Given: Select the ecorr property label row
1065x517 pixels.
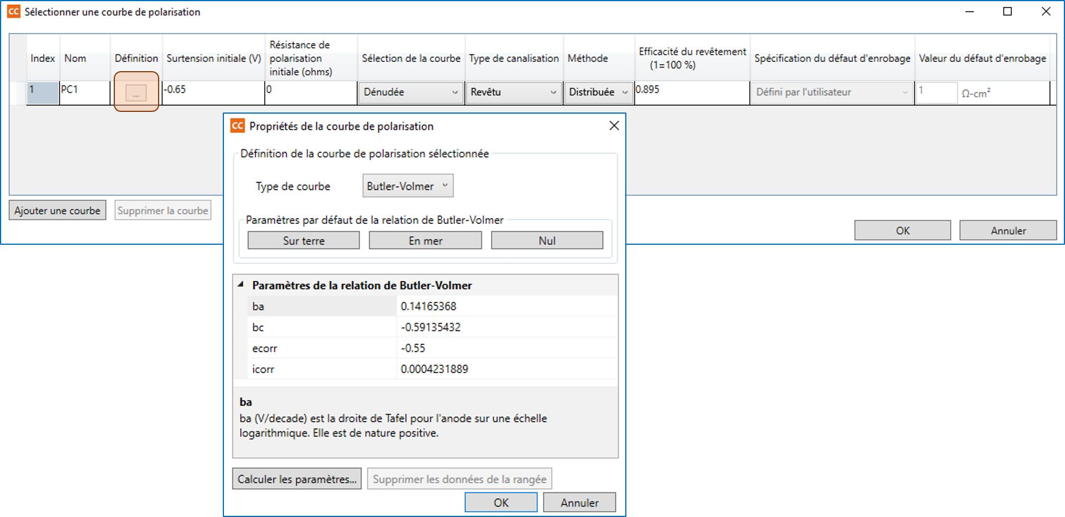Looking at the screenshot, I should pos(322,348).
